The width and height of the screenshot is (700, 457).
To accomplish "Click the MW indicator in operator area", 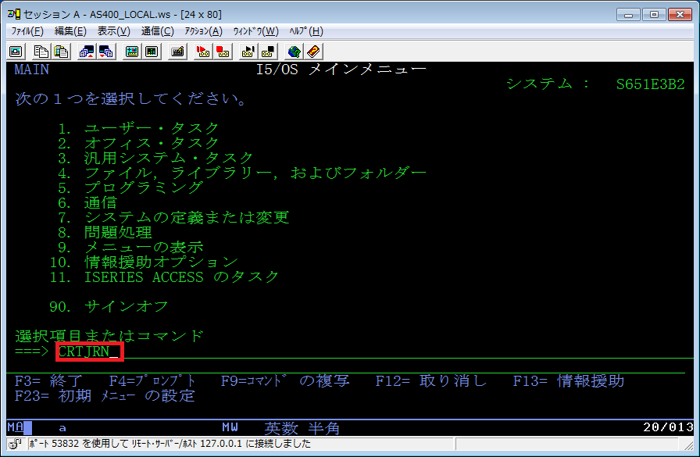I will 230,427.
